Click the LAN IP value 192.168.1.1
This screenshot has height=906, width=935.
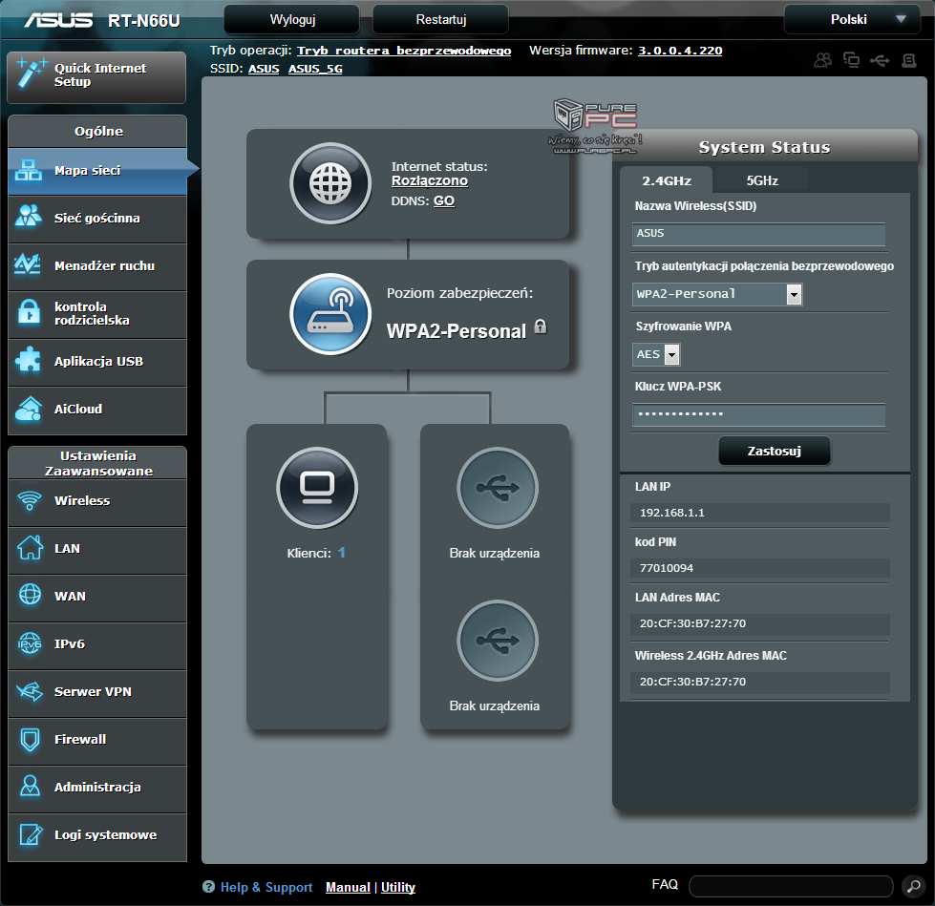coord(672,513)
